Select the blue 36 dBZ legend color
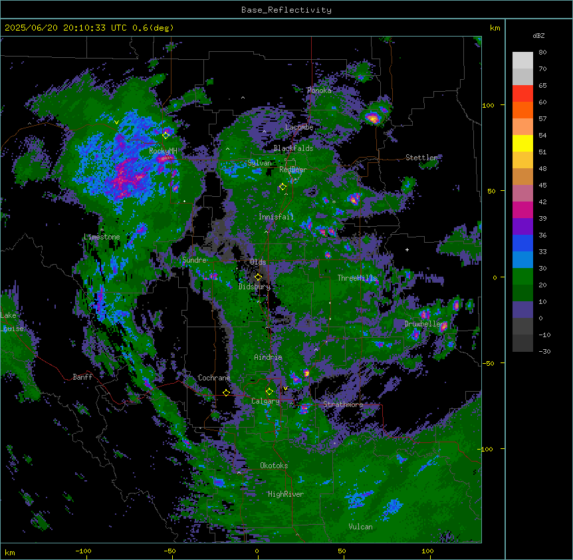Image resolution: width=573 pixels, height=560 pixels. [x=522, y=243]
